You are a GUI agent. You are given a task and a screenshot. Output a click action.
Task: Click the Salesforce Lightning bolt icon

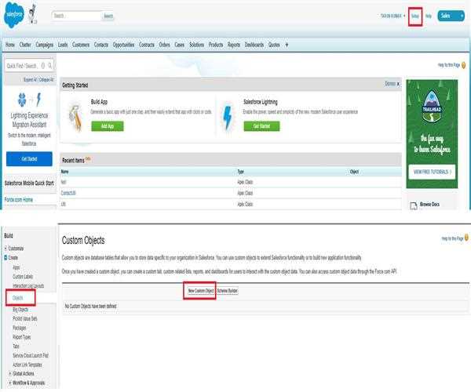point(228,118)
